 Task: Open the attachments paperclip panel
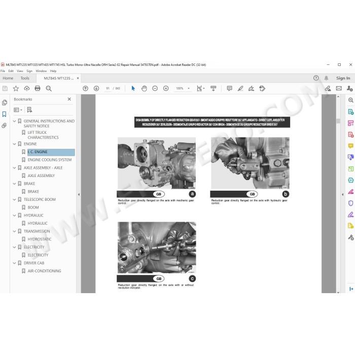click(4, 125)
